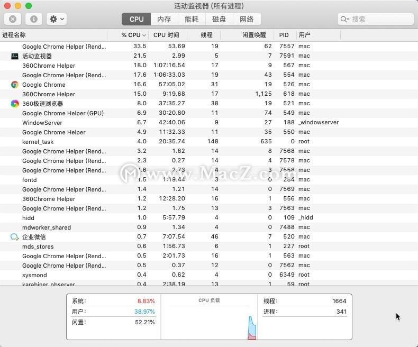Toggle sort order on % CPU column
The width and height of the screenshot is (418, 347).
coord(133,35)
